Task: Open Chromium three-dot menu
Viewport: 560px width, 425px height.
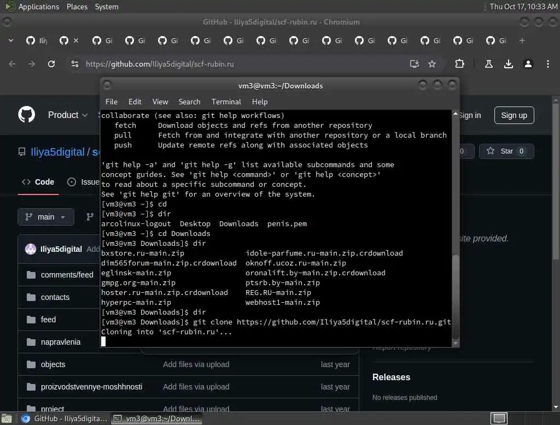Action: (x=548, y=64)
